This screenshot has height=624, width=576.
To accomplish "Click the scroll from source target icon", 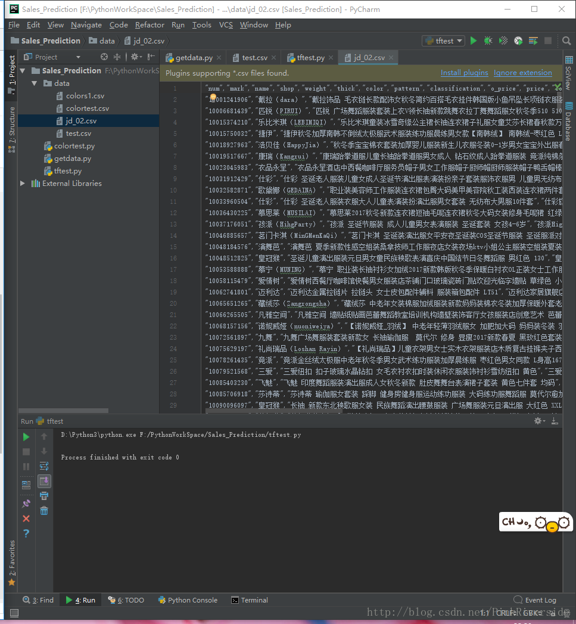I will coord(104,57).
